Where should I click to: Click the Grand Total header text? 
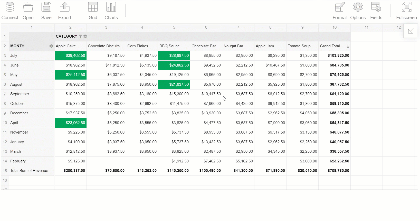click(x=330, y=46)
